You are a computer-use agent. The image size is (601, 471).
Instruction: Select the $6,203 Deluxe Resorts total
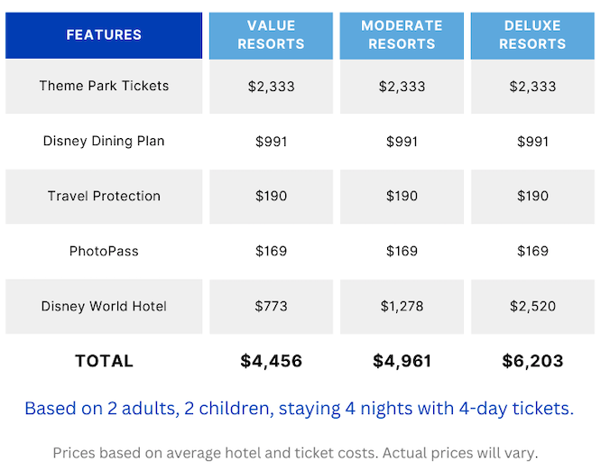[x=532, y=361]
